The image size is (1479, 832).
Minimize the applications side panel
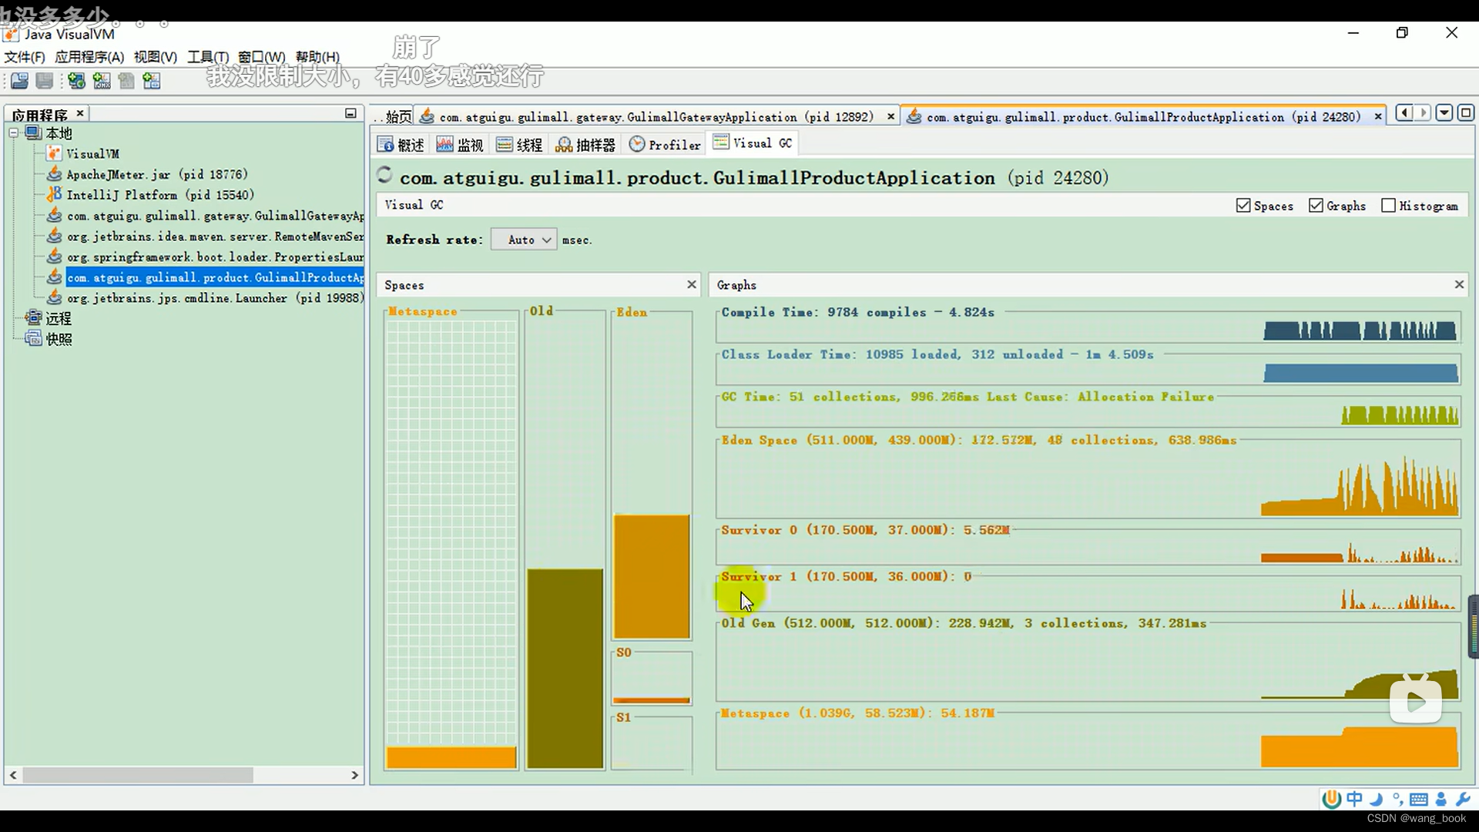350,113
